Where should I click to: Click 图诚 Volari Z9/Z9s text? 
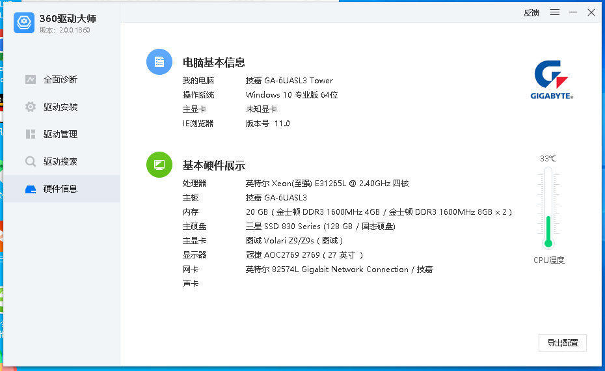(295, 241)
